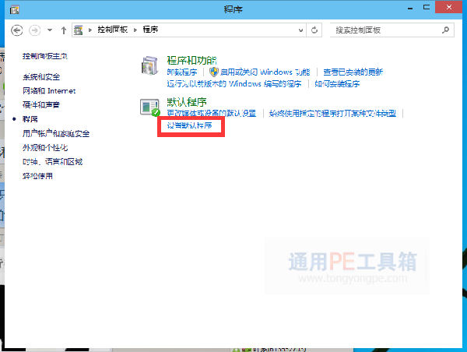Refresh the Control Panel view

tap(314, 30)
